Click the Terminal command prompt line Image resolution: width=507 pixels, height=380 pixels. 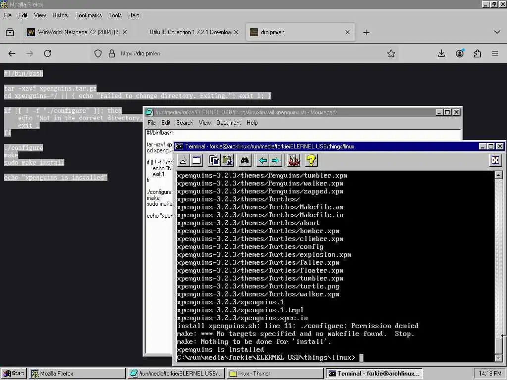pos(270,358)
